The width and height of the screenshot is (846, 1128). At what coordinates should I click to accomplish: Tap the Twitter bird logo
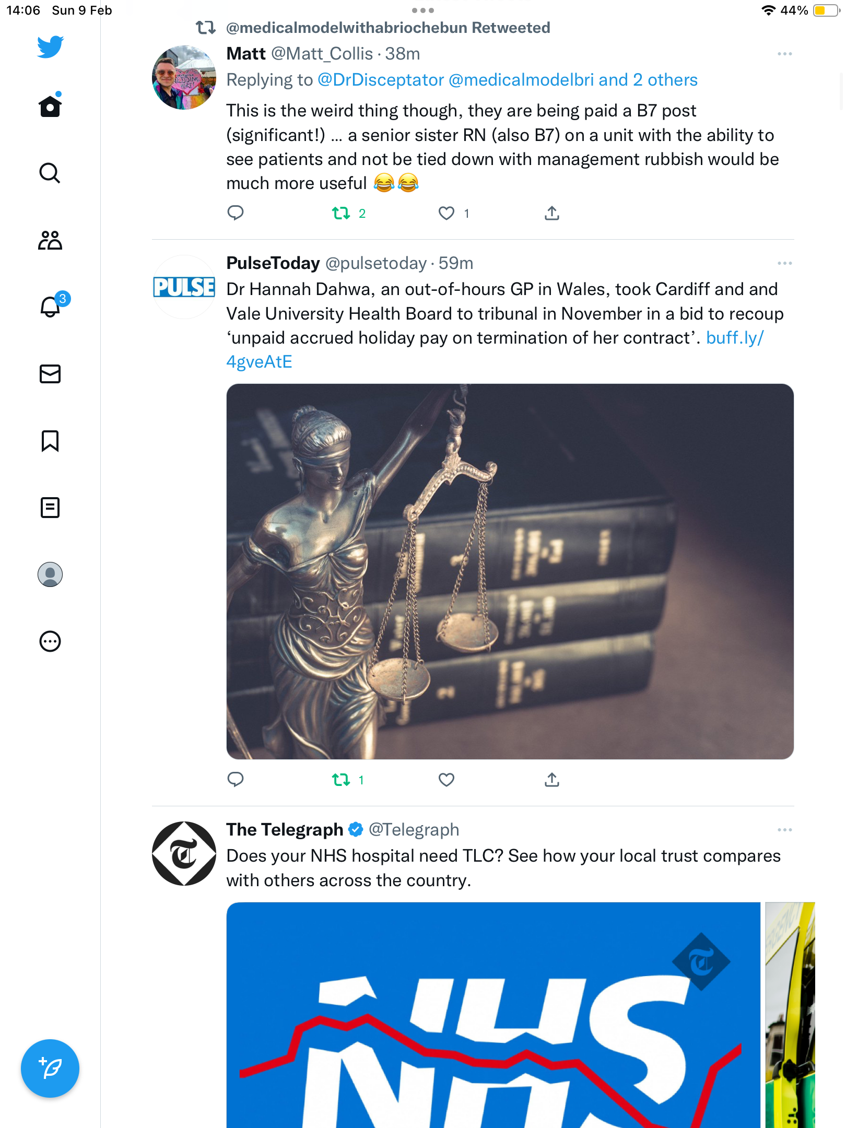point(50,47)
